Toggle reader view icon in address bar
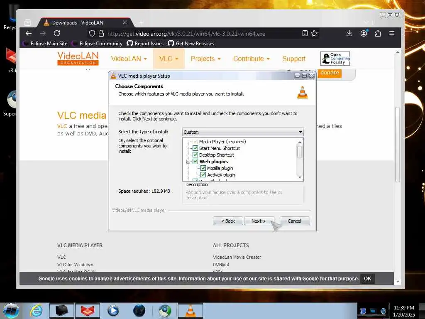The height and width of the screenshot is (319, 425). tap(305, 33)
